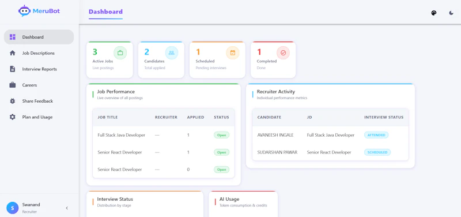The height and width of the screenshot is (217, 461).
Task: Click the INTERVIEW STATUS column header
Action: (384, 117)
